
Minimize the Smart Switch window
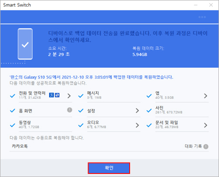point(196,5)
